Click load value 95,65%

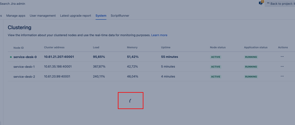click(99, 57)
